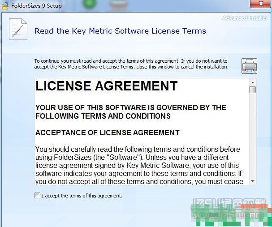Click the 'To continue you must read' instruction text
Image resolution: width=272 pixels, height=227 pixels.
131,64
